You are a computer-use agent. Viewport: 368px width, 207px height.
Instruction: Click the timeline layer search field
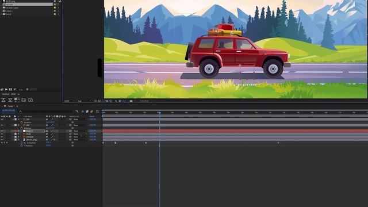(x=47, y=112)
